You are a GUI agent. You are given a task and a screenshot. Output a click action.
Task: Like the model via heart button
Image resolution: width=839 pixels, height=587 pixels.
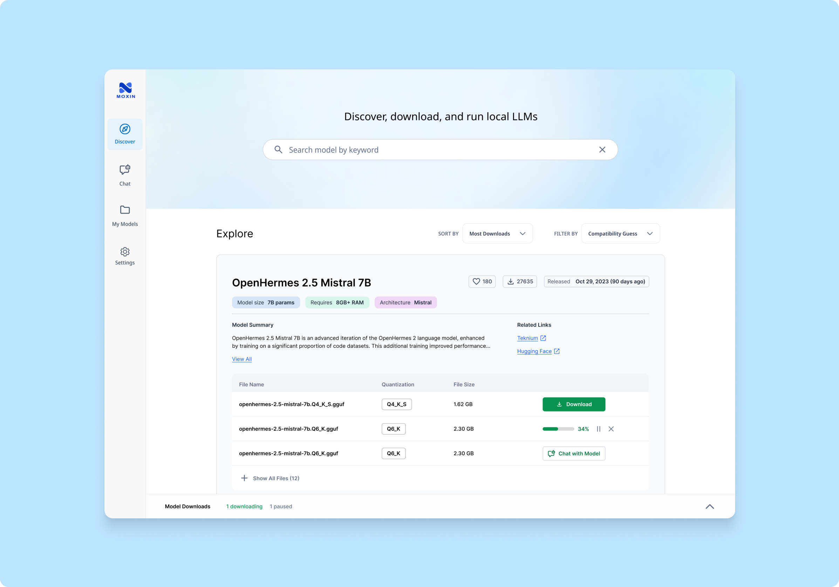point(482,282)
